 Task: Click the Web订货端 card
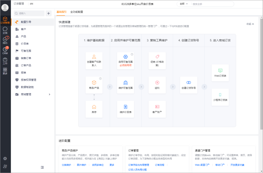click(x=220, y=73)
